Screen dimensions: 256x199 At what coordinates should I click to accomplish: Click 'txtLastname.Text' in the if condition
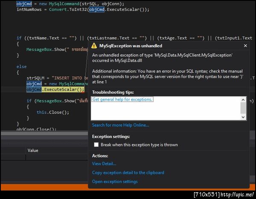(109, 38)
